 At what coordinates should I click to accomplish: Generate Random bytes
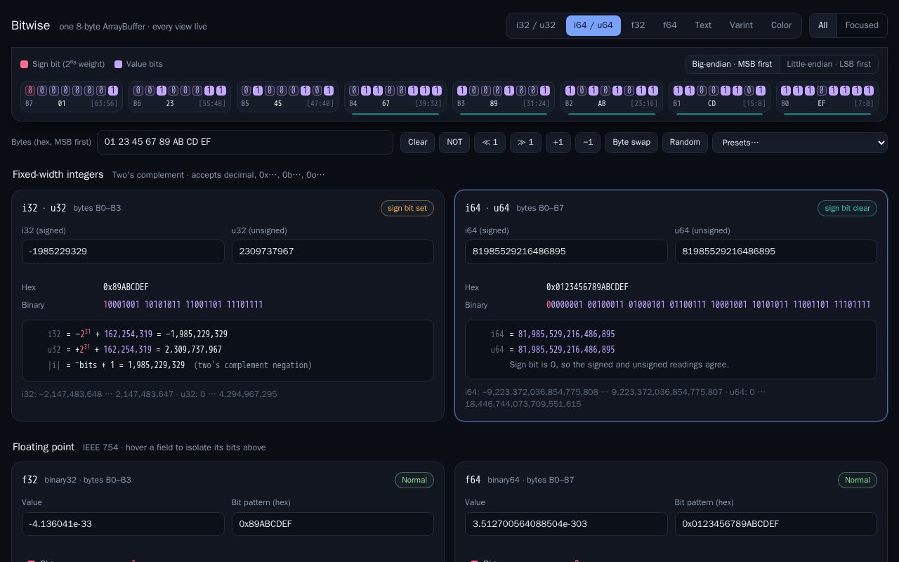[685, 142]
